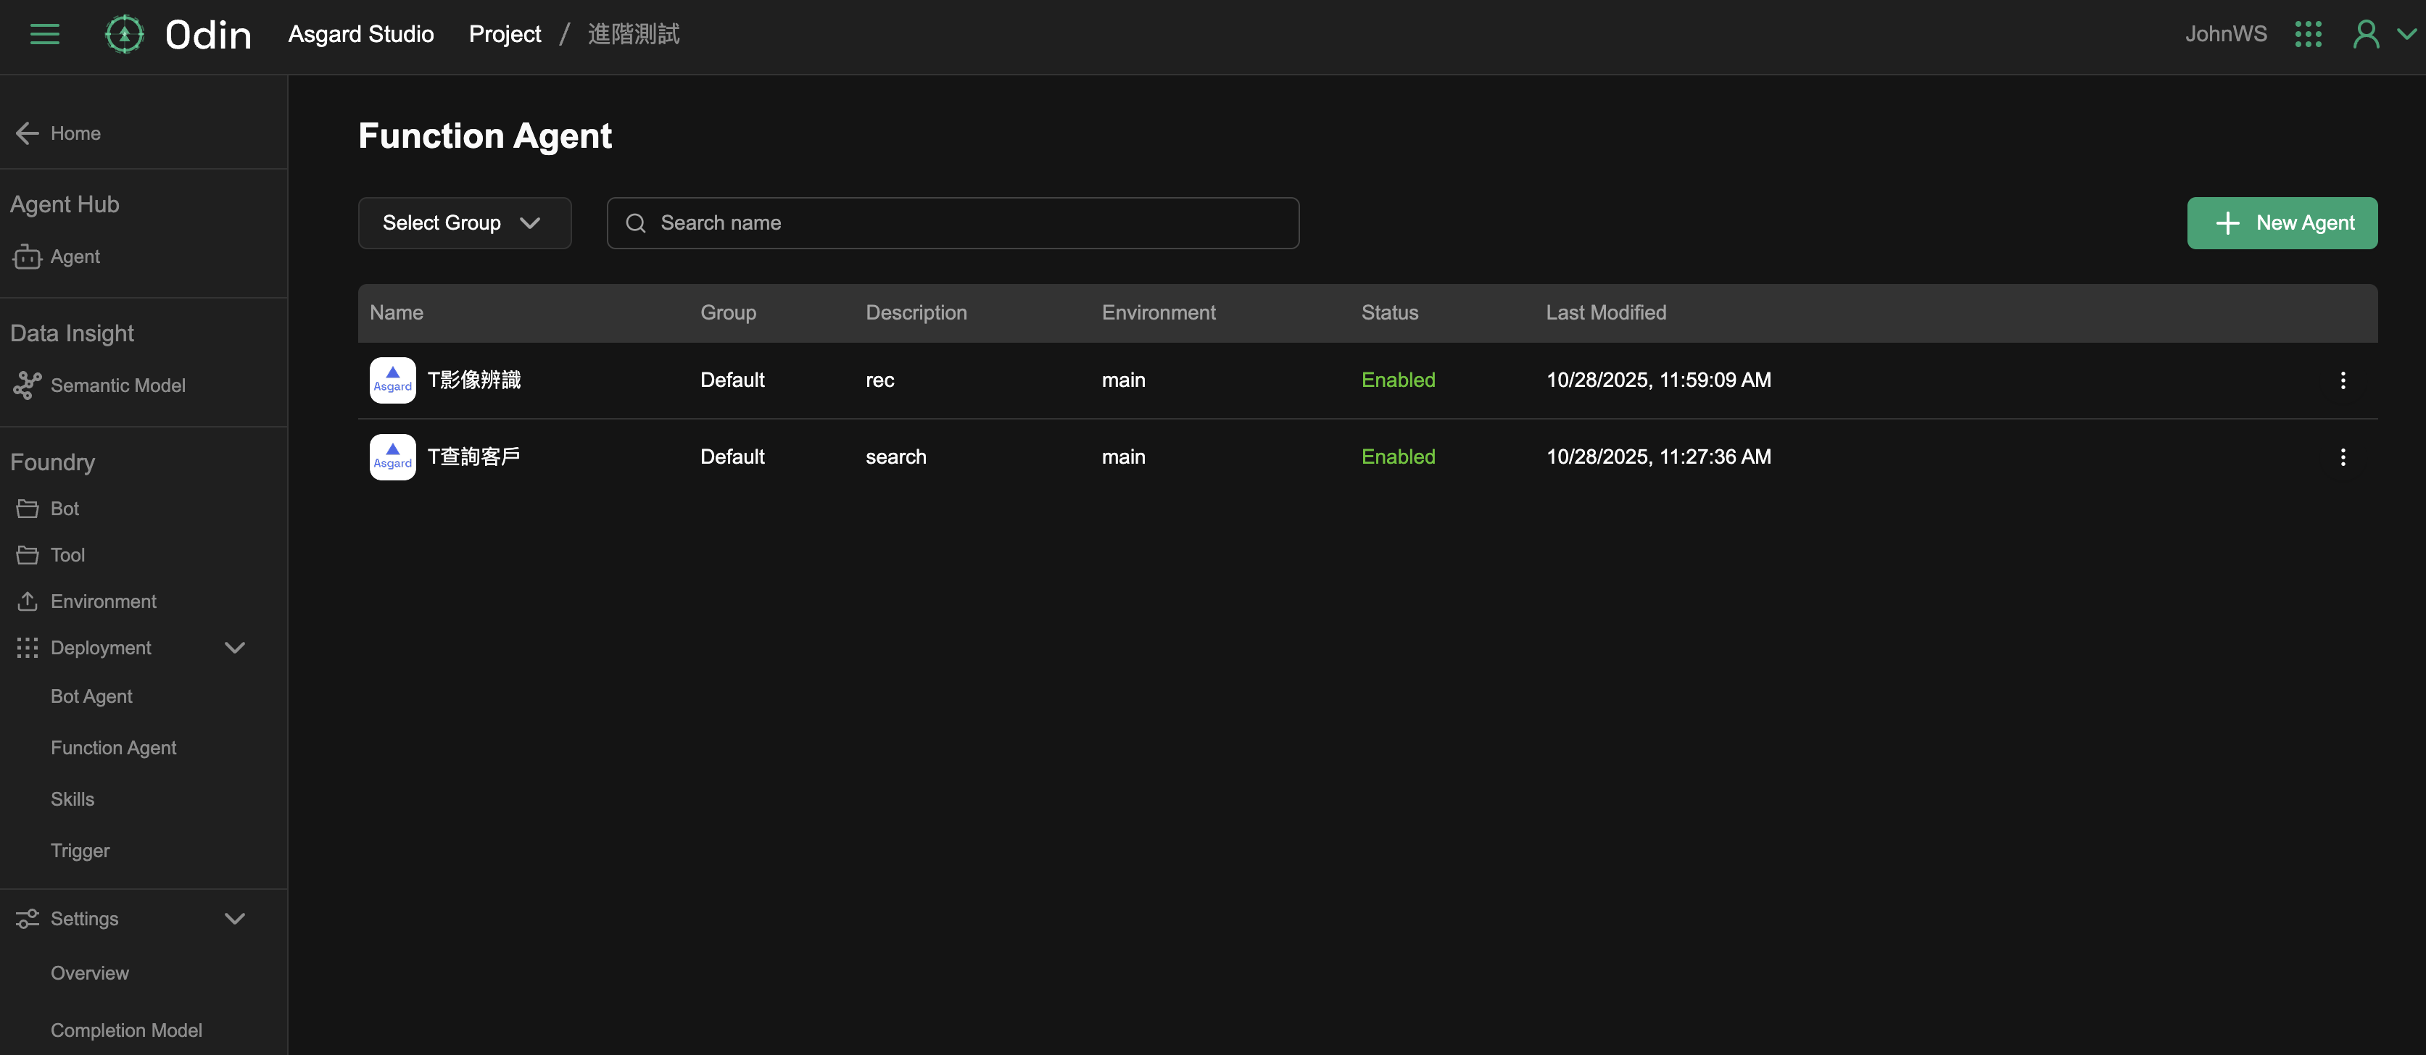This screenshot has width=2426, height=1055.
Task: Collapse the Deployment section chevron
Action: 234,648
